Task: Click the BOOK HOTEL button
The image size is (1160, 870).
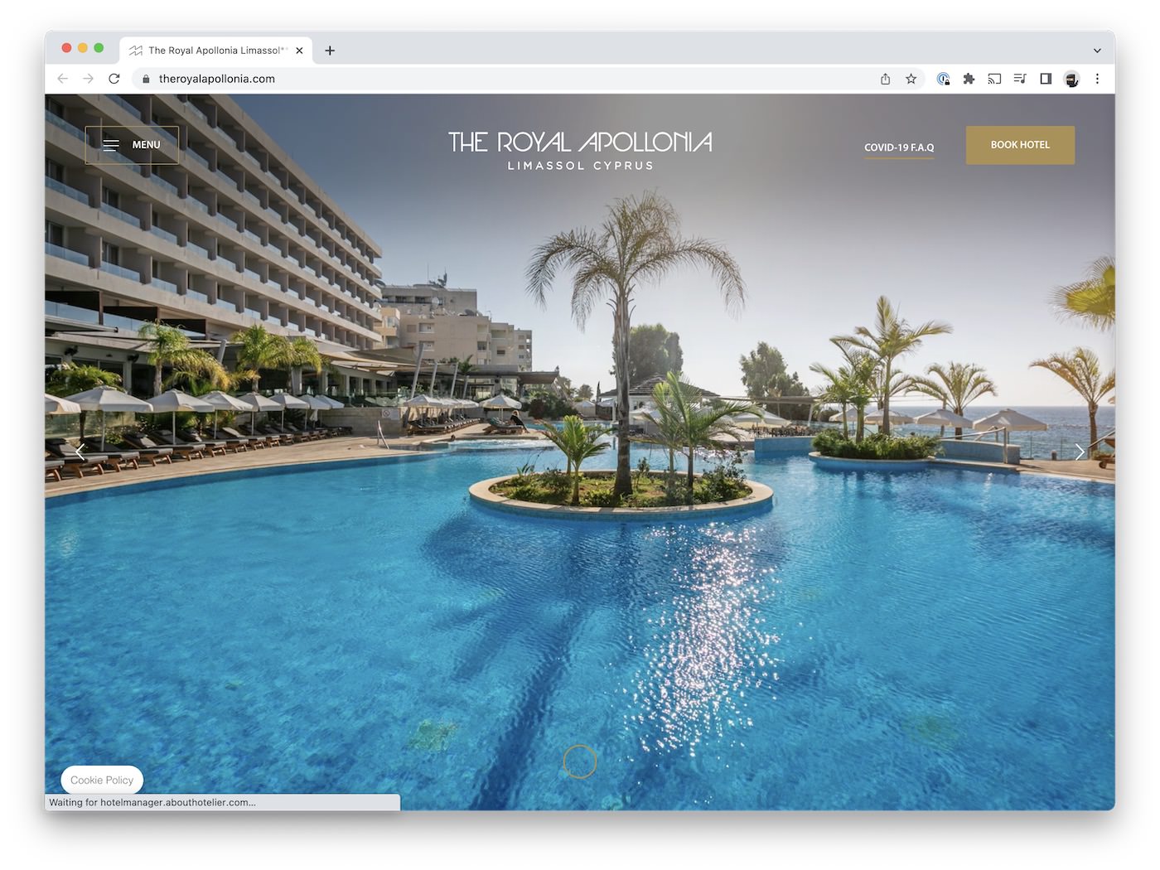Action: [1020, 145]
